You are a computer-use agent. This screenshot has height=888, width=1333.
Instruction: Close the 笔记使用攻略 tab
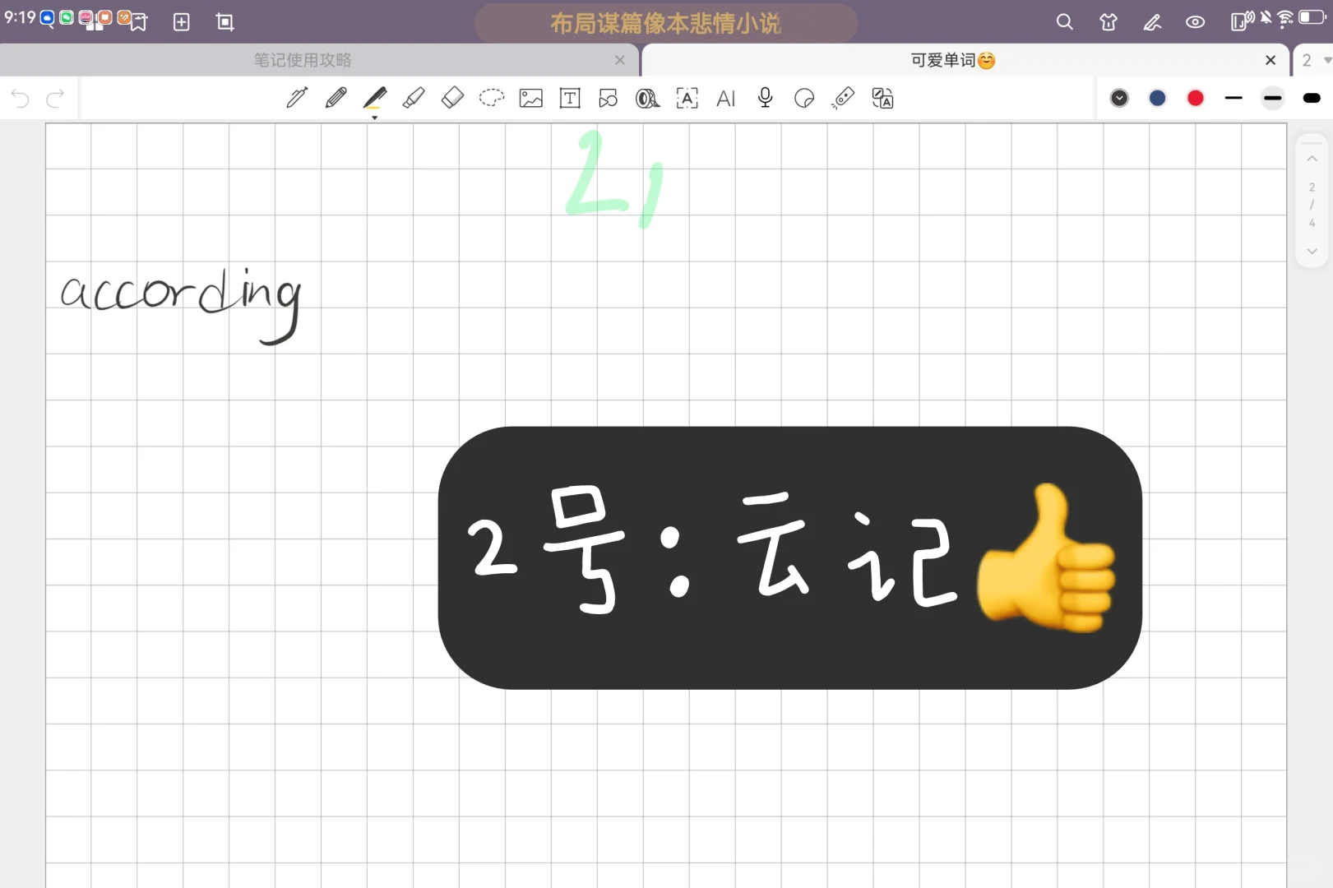[x=620, y=60]
